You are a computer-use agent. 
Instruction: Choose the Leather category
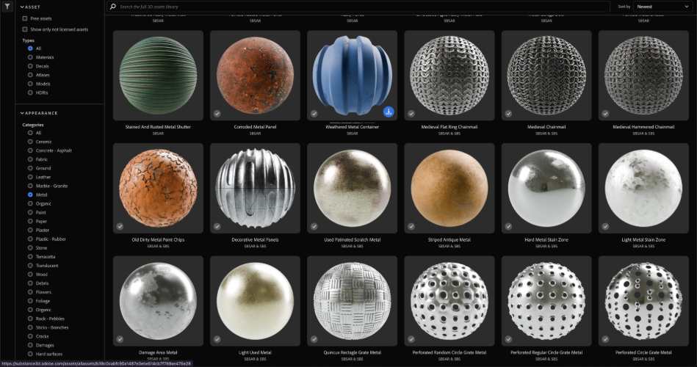coord(30,178)
